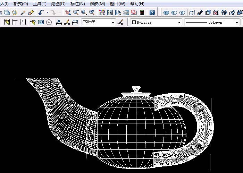Click the Block Editor lightning icon
Viewport: 243px width, 173px height.
31,12
